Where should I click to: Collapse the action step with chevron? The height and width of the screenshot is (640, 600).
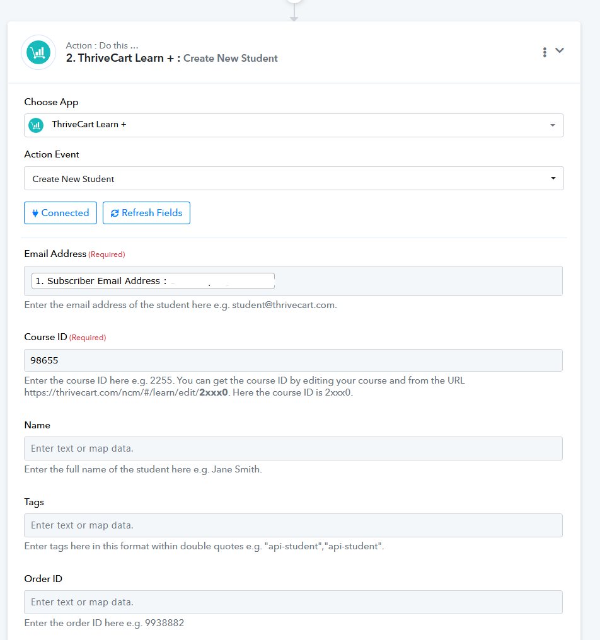tap(560, 50)
